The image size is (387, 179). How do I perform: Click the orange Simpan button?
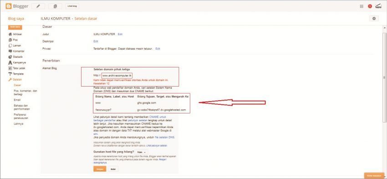pyautogui.click(x=100, y=169)
